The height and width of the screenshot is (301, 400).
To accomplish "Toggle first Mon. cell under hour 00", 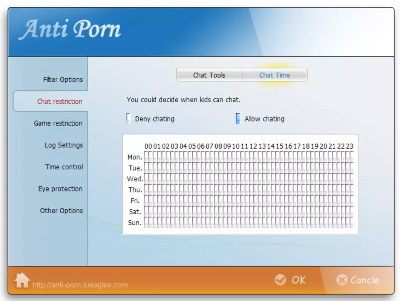I will pyautogui.click(x=146, y=157).
